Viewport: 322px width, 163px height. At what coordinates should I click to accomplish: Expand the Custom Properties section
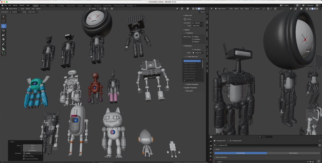(192, 84)
